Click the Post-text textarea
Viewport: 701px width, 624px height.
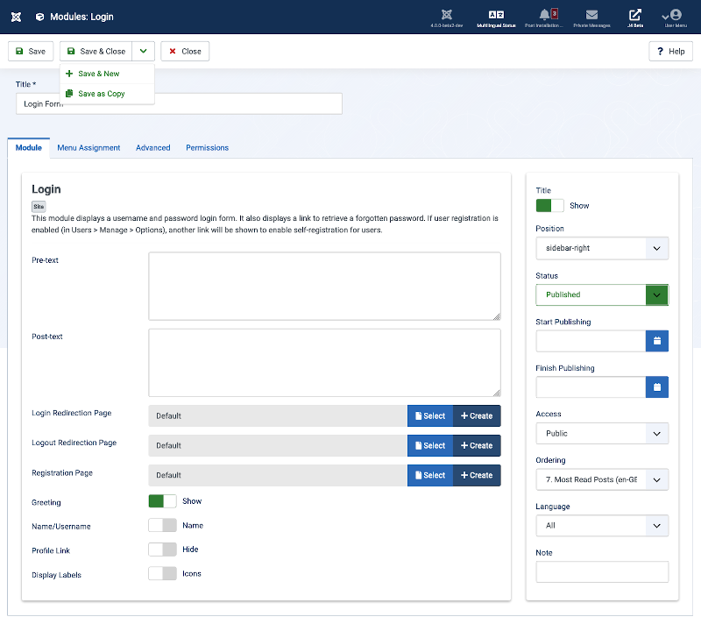[324, 363]
